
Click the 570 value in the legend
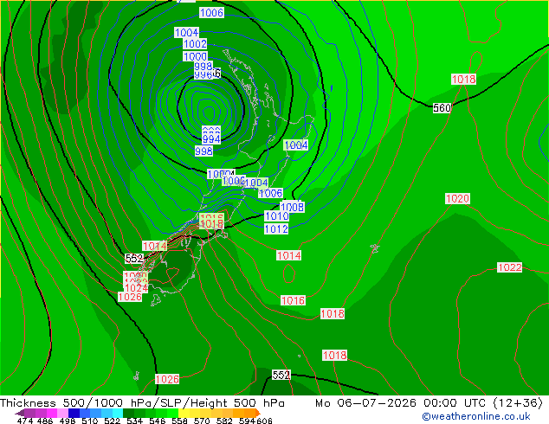[x=202, y=421]
